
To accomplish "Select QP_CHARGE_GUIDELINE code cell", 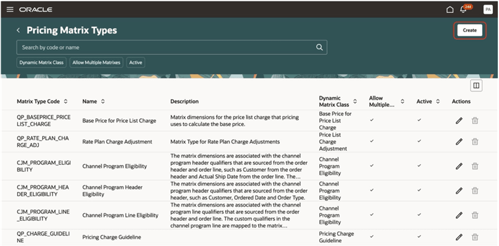I will 43,237.
